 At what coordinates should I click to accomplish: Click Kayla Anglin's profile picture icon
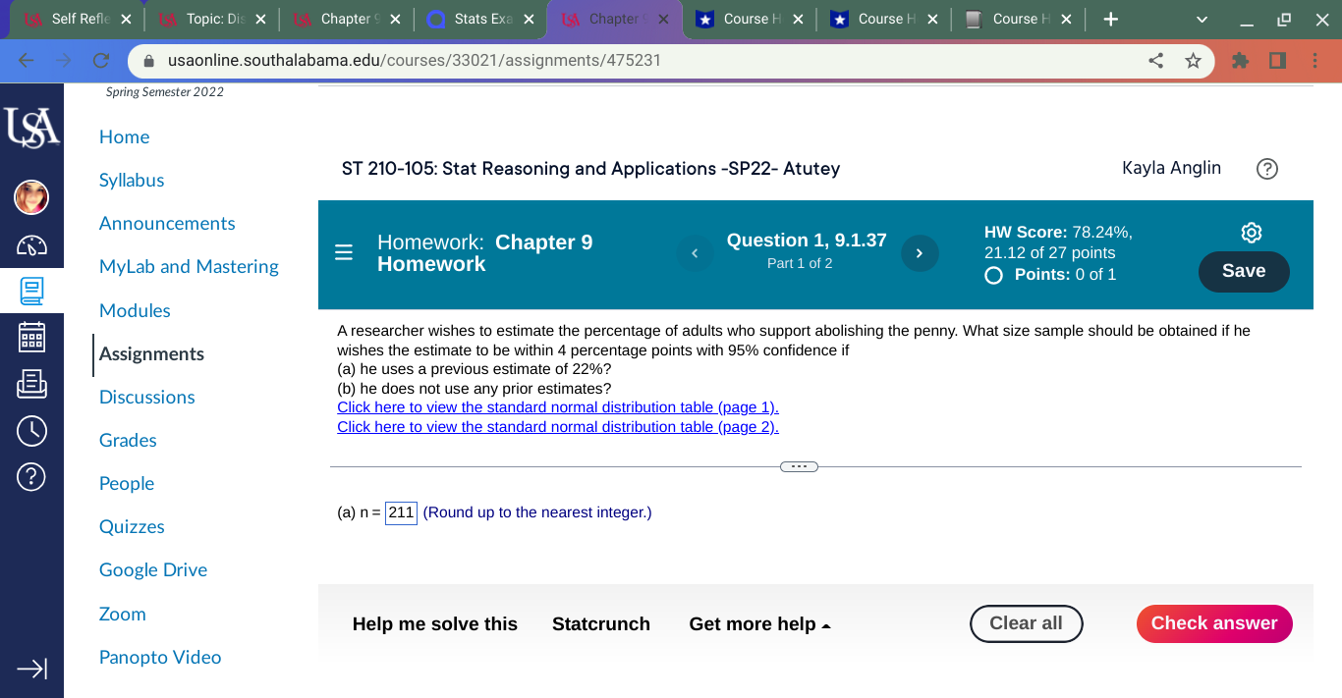coord(30,197)
